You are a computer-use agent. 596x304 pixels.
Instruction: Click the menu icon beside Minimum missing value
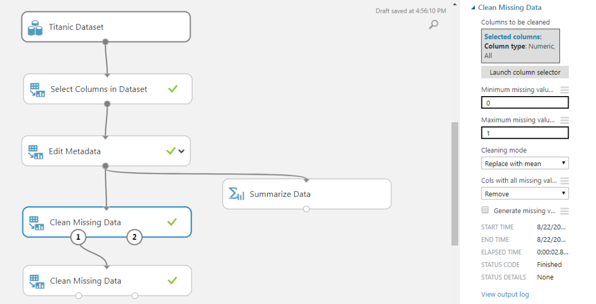tap(565, 90)
